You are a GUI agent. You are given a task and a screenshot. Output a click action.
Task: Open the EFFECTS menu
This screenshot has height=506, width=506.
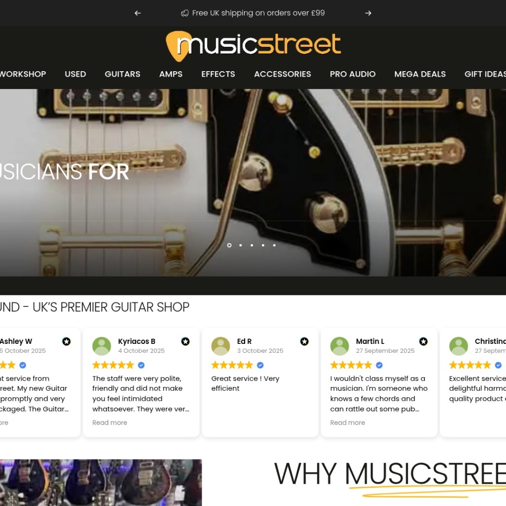coord(218,74)
